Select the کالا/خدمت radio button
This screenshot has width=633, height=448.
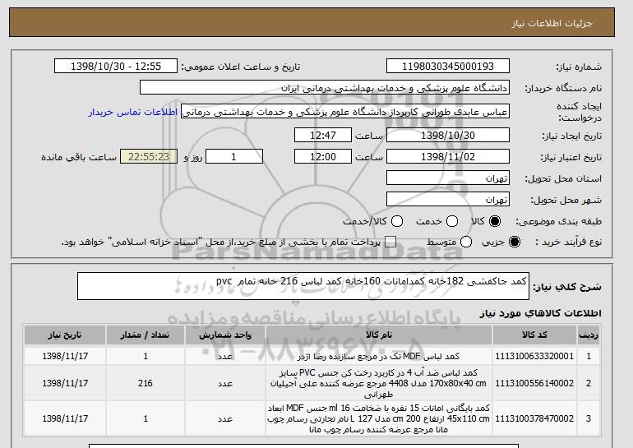coord(397,221)
